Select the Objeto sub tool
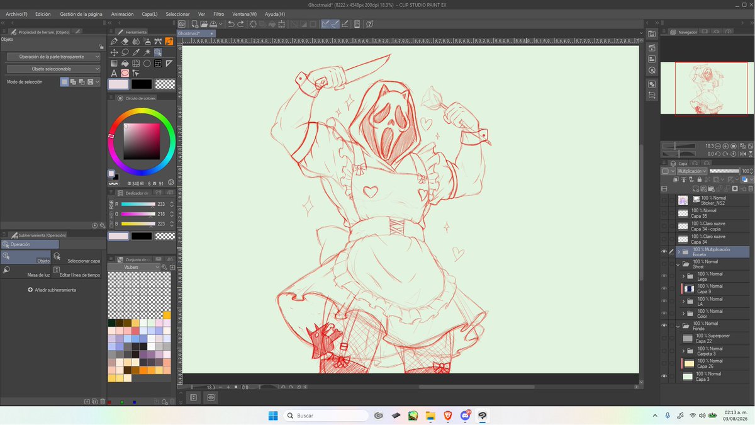755x425 pixels. (26, 257)
